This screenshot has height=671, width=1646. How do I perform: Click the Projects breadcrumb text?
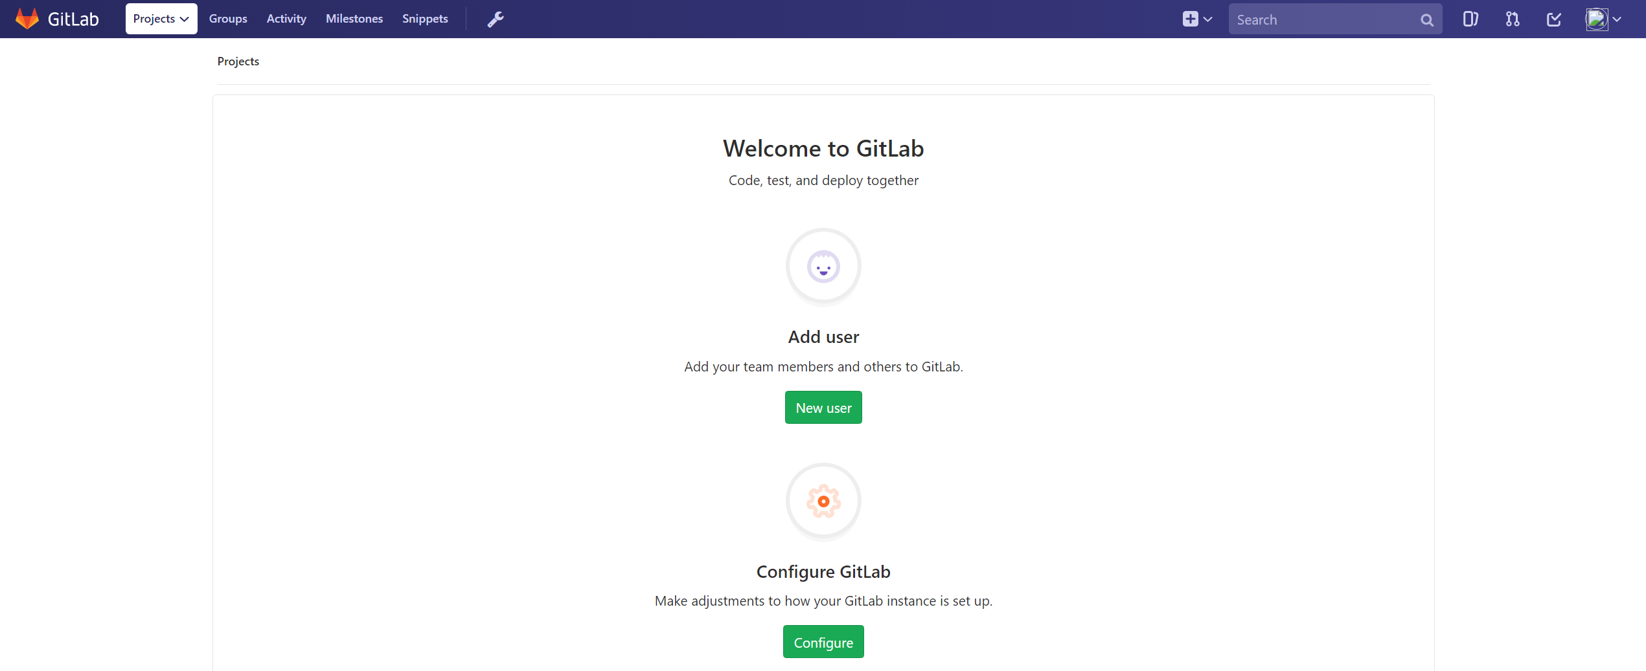click(238, 61)
